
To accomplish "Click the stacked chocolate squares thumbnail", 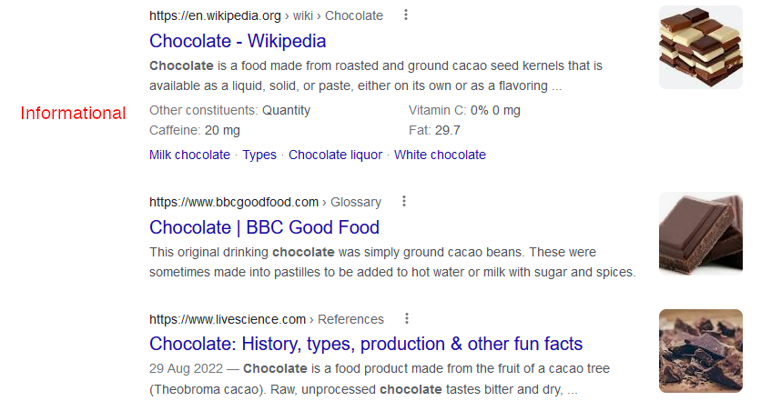I will coord(701,47).
